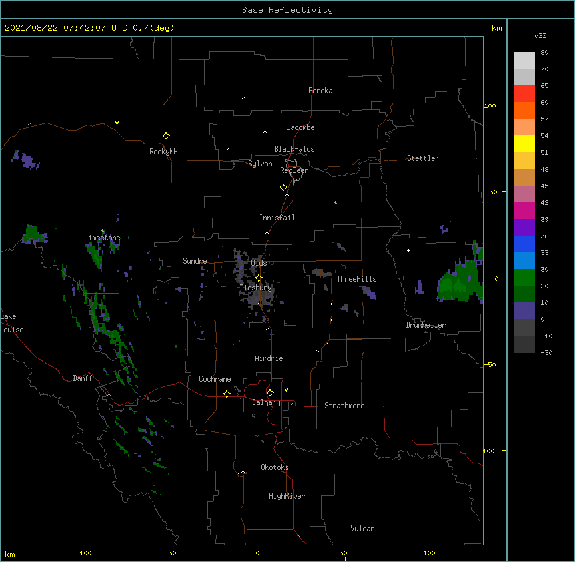Click the green 30 dBZ legend swatch
Viewport: 575px width, 562px height.
click(524, 278)
